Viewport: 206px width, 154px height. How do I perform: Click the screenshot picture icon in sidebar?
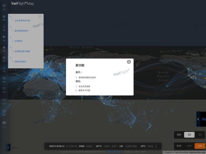click(4, 78)
